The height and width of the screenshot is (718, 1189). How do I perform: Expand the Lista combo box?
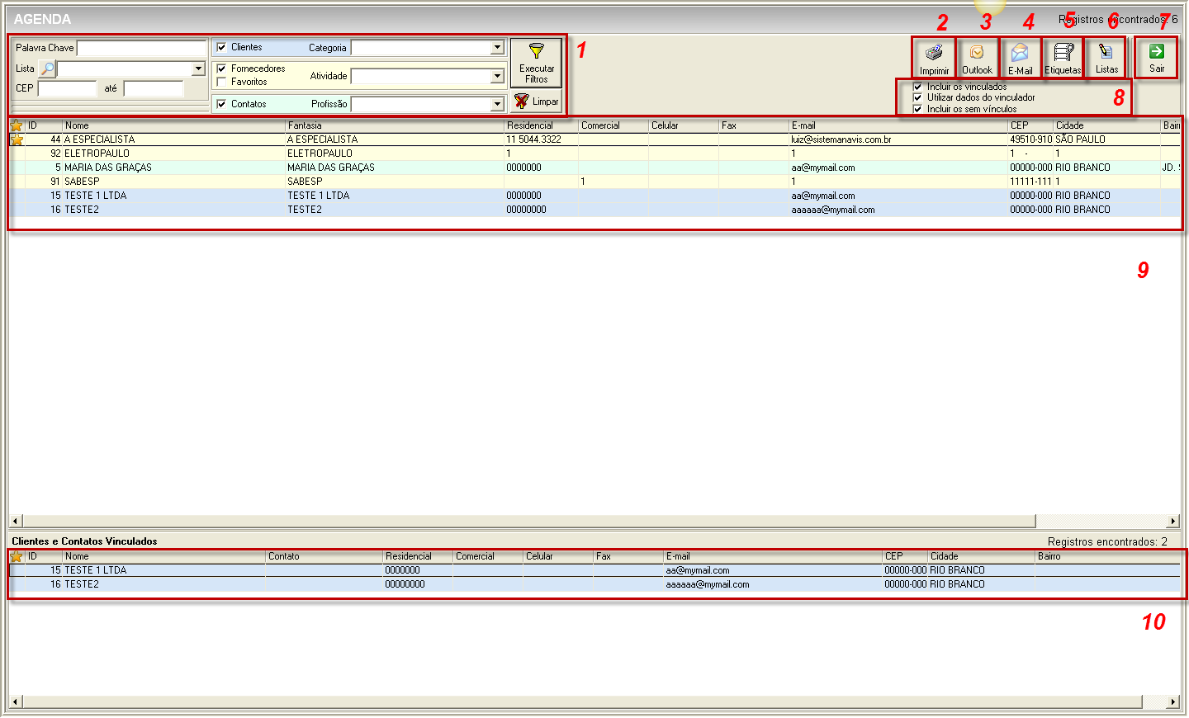tap(198, 68)
